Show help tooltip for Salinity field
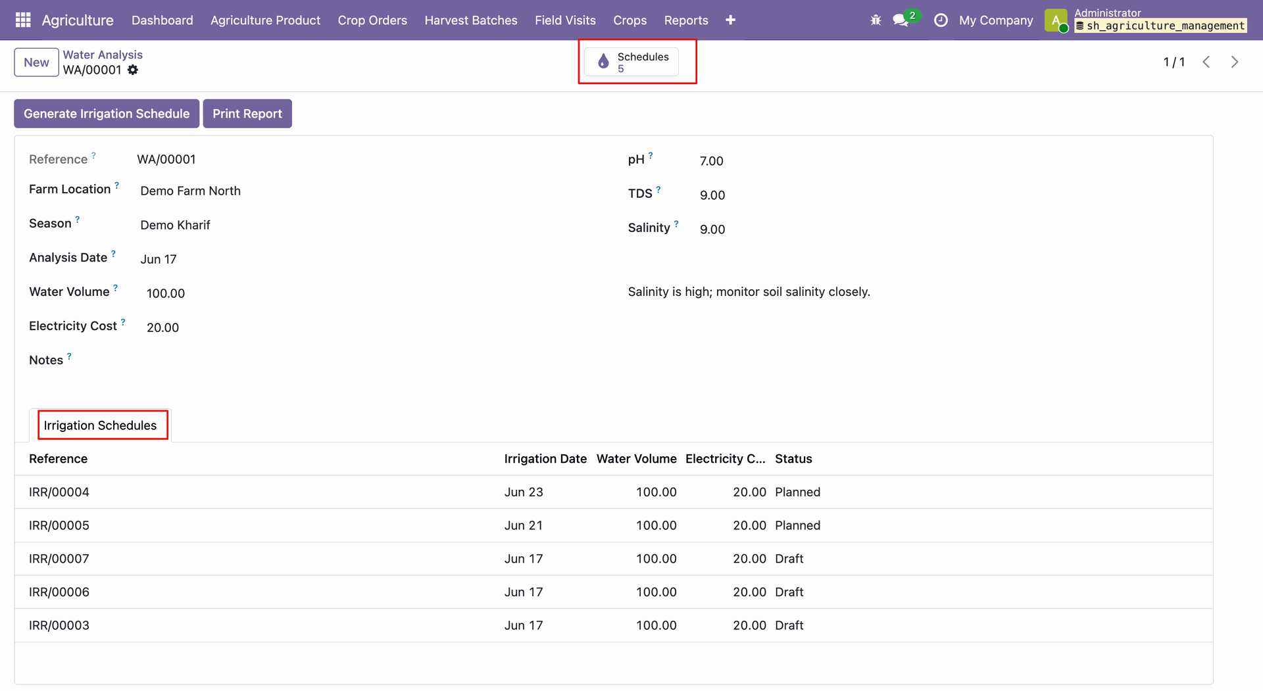The width and height of the screenshot is (1263, 691). [x=676, y=224]
